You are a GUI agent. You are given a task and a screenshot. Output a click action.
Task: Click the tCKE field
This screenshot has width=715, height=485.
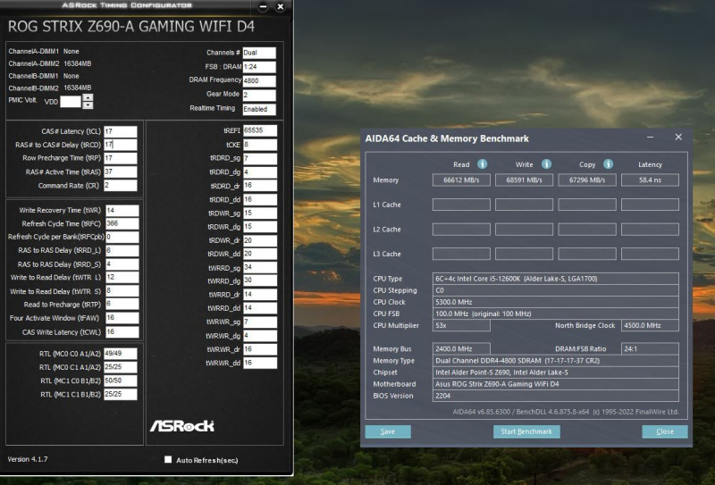point(260,145)
